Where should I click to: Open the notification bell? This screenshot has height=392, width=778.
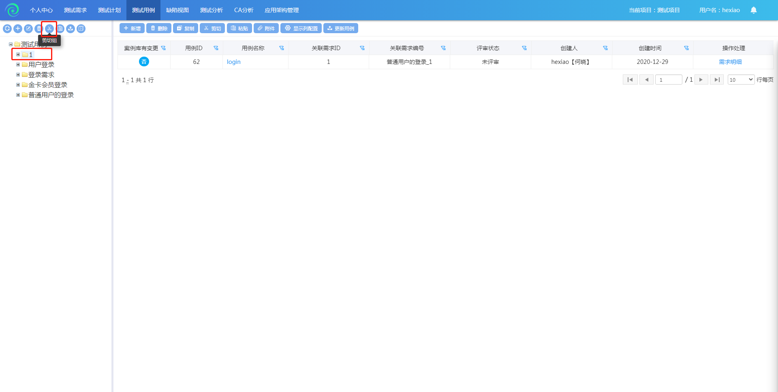tap(753, 10)
